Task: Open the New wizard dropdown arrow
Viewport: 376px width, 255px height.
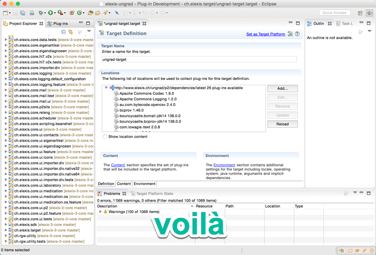Action: click(10, 13)
